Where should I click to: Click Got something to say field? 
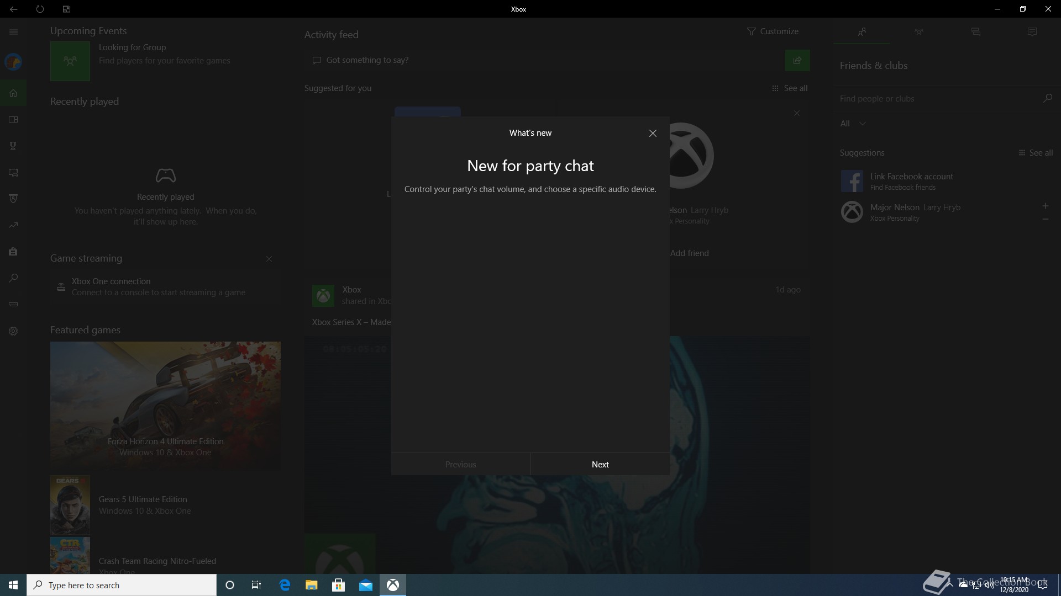544,60
